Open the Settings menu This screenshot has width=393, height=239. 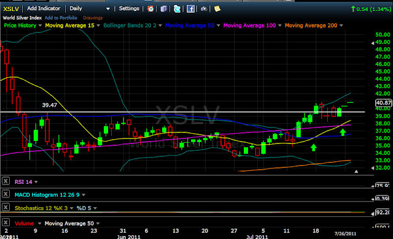pos(129,9)
